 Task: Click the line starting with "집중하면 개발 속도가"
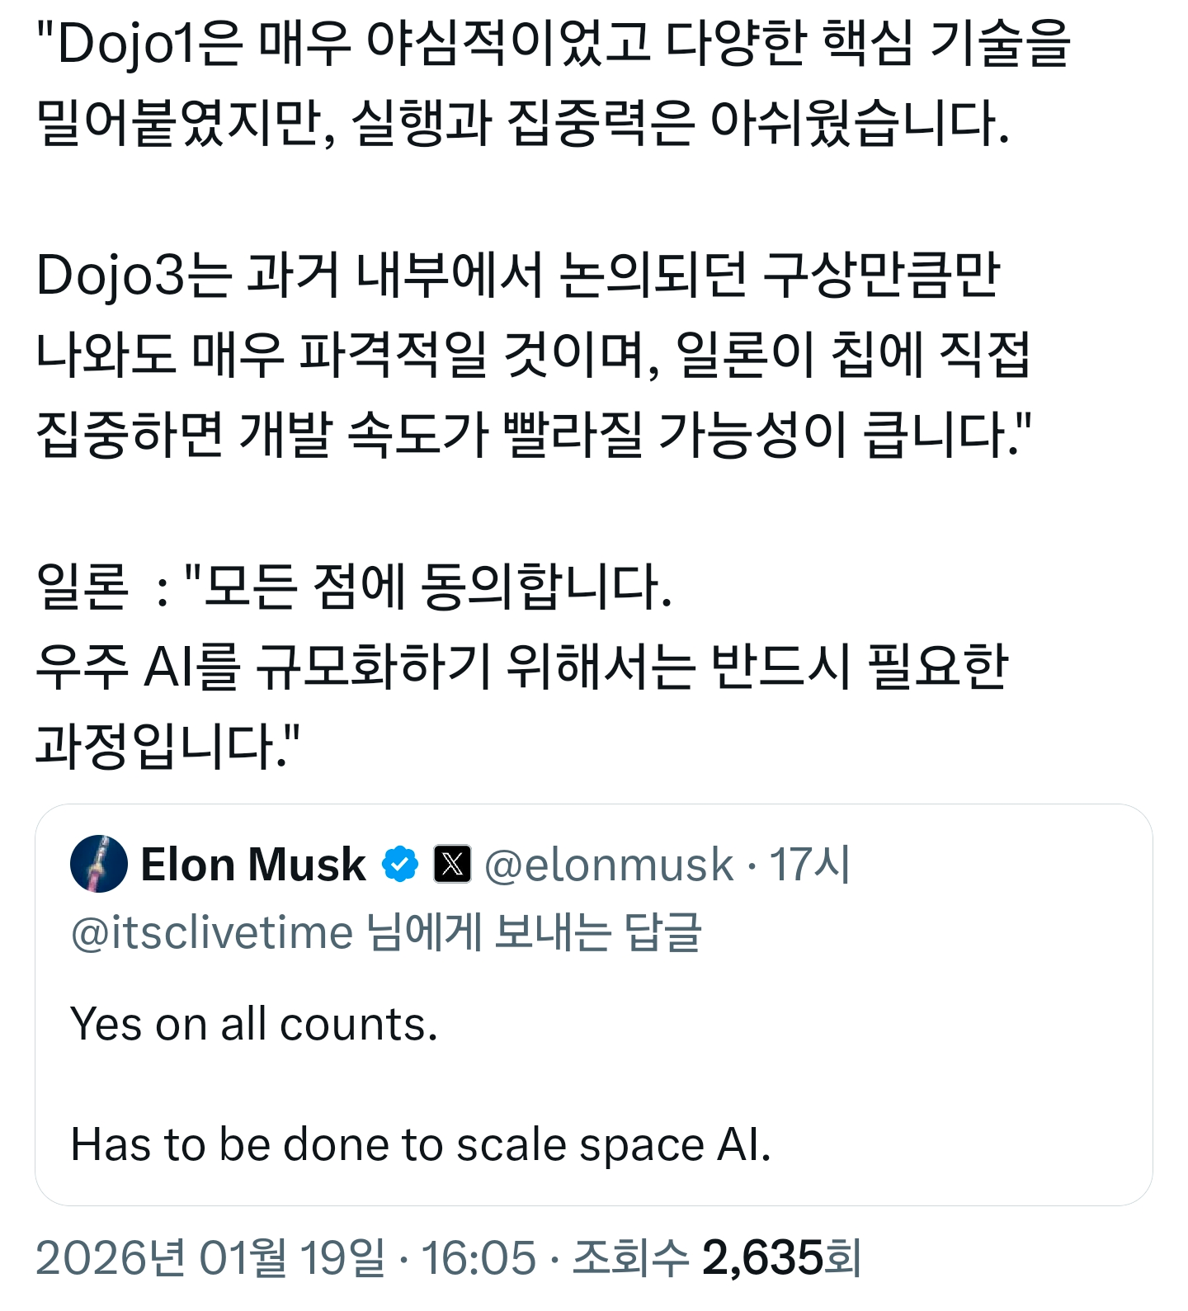coord(533,432)
